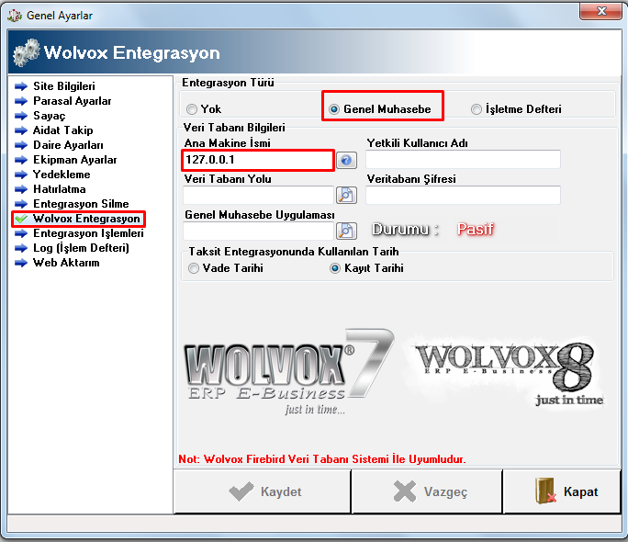Click Kaydet button

pos(263,491)
